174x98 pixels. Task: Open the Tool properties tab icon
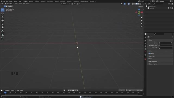(145, 37)
